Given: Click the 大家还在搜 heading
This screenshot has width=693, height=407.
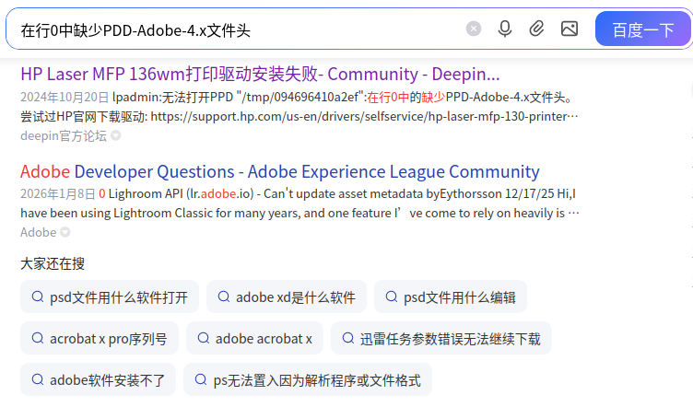Looking at the screenshot, I should tap(53, 264).
